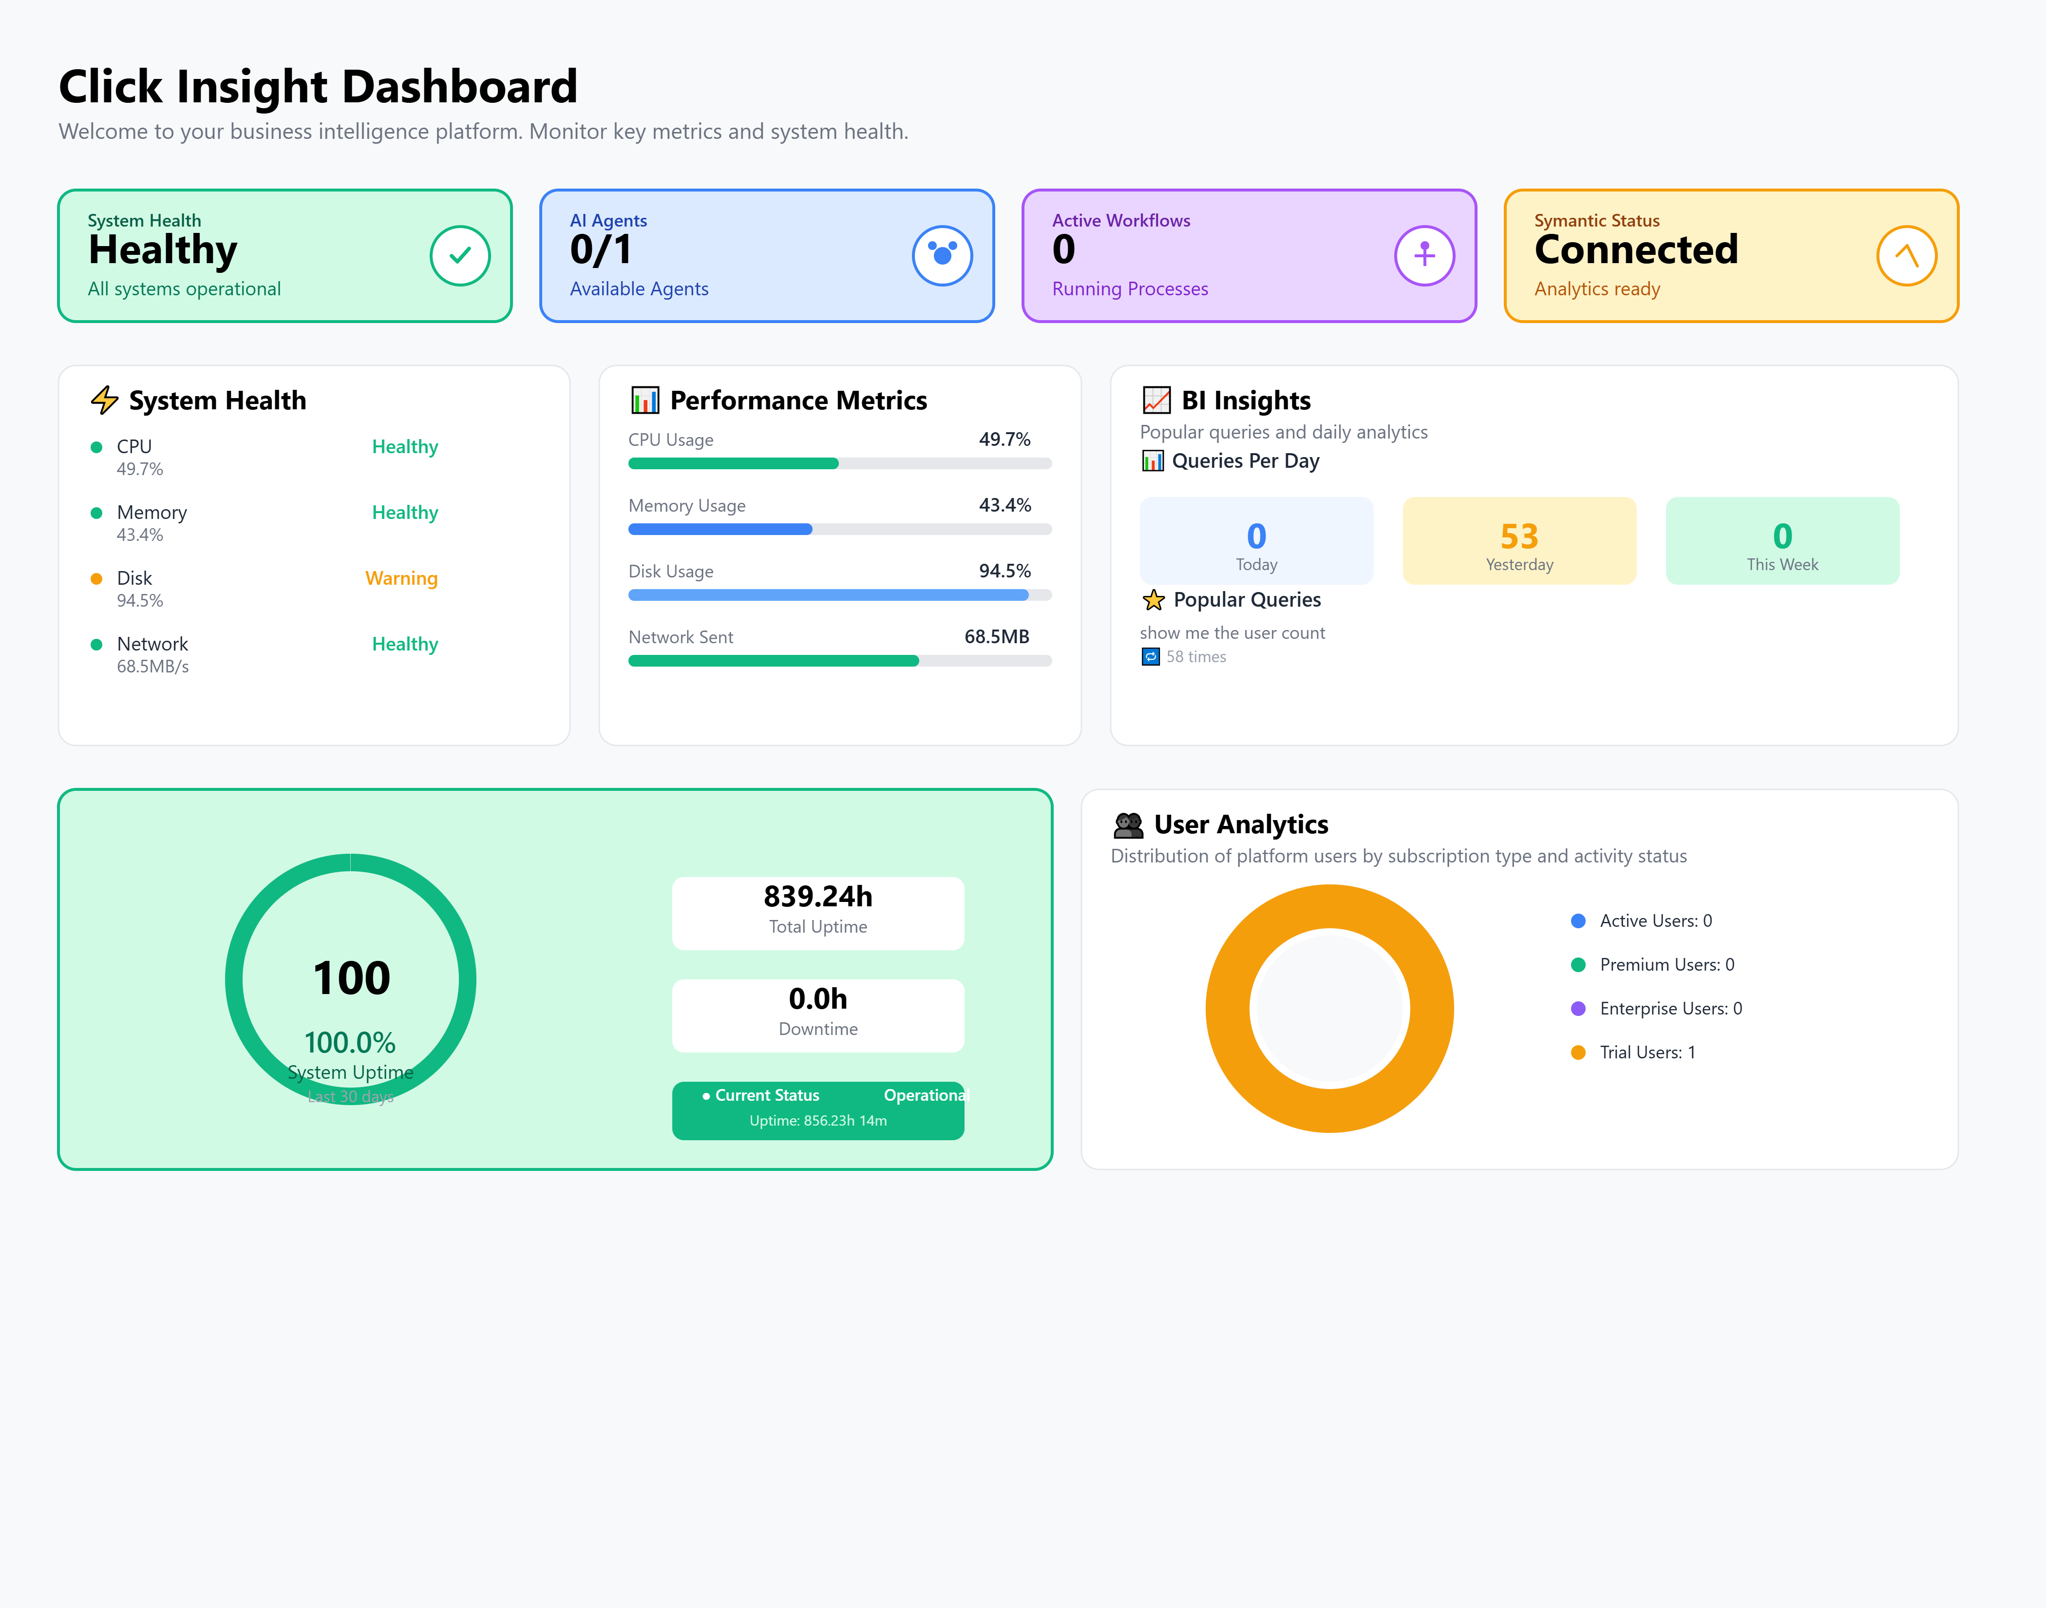The height and width of the screenshot is (1608, 2046).
Task: Click the Trial Users orange legend dot
Action: tap(1578, 1053)
